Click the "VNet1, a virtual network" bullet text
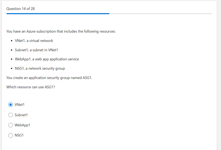 34,40
